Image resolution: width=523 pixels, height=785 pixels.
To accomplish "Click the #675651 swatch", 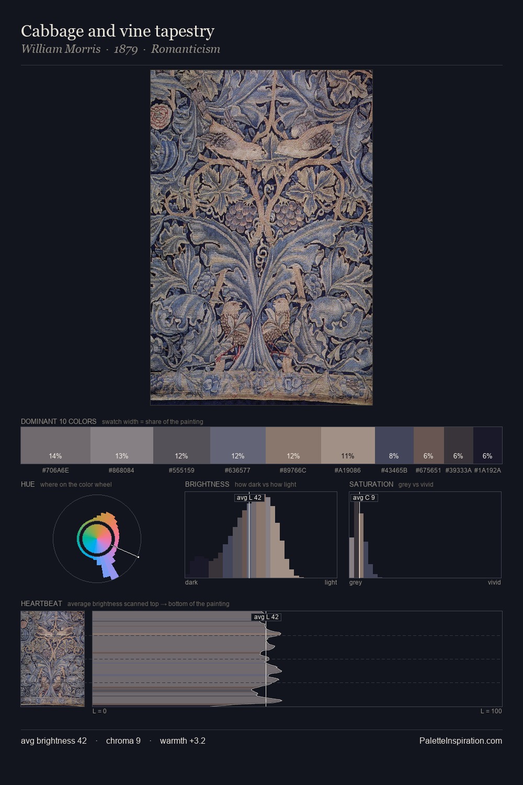I will pyautogui.click(x=429, y=445).
